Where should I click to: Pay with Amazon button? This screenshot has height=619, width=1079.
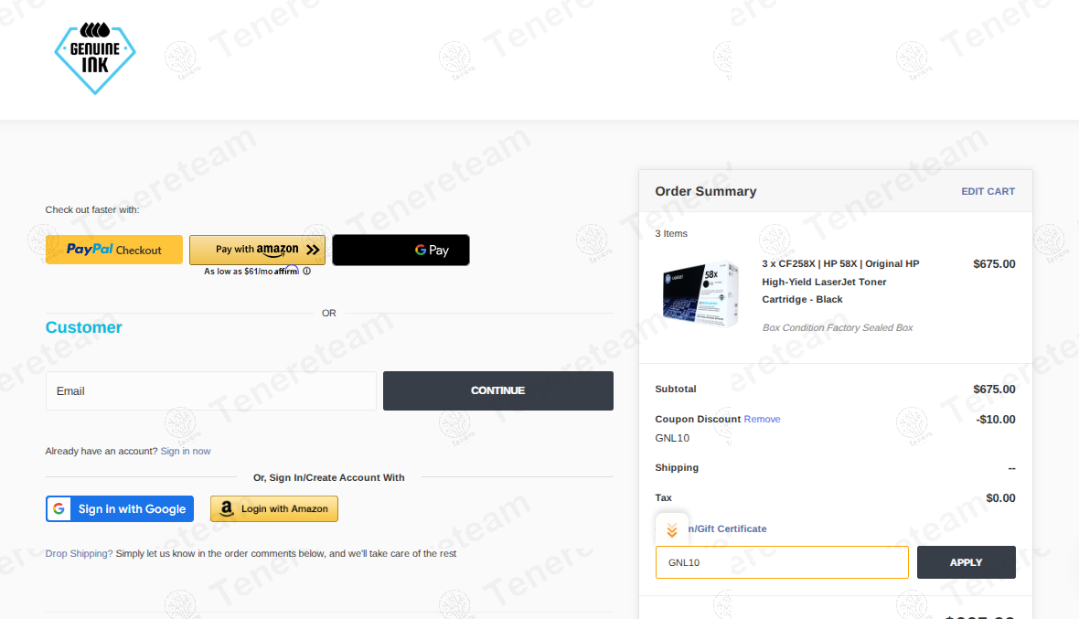tap(257, 250)
